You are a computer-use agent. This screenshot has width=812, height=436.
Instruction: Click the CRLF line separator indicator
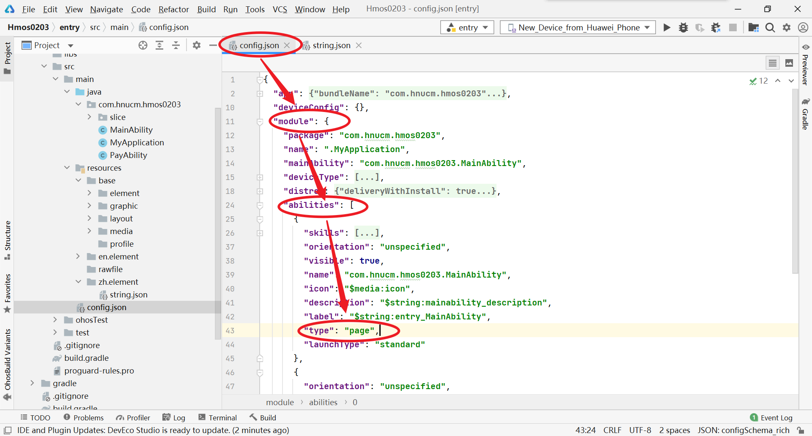click(x=612, y=430)
